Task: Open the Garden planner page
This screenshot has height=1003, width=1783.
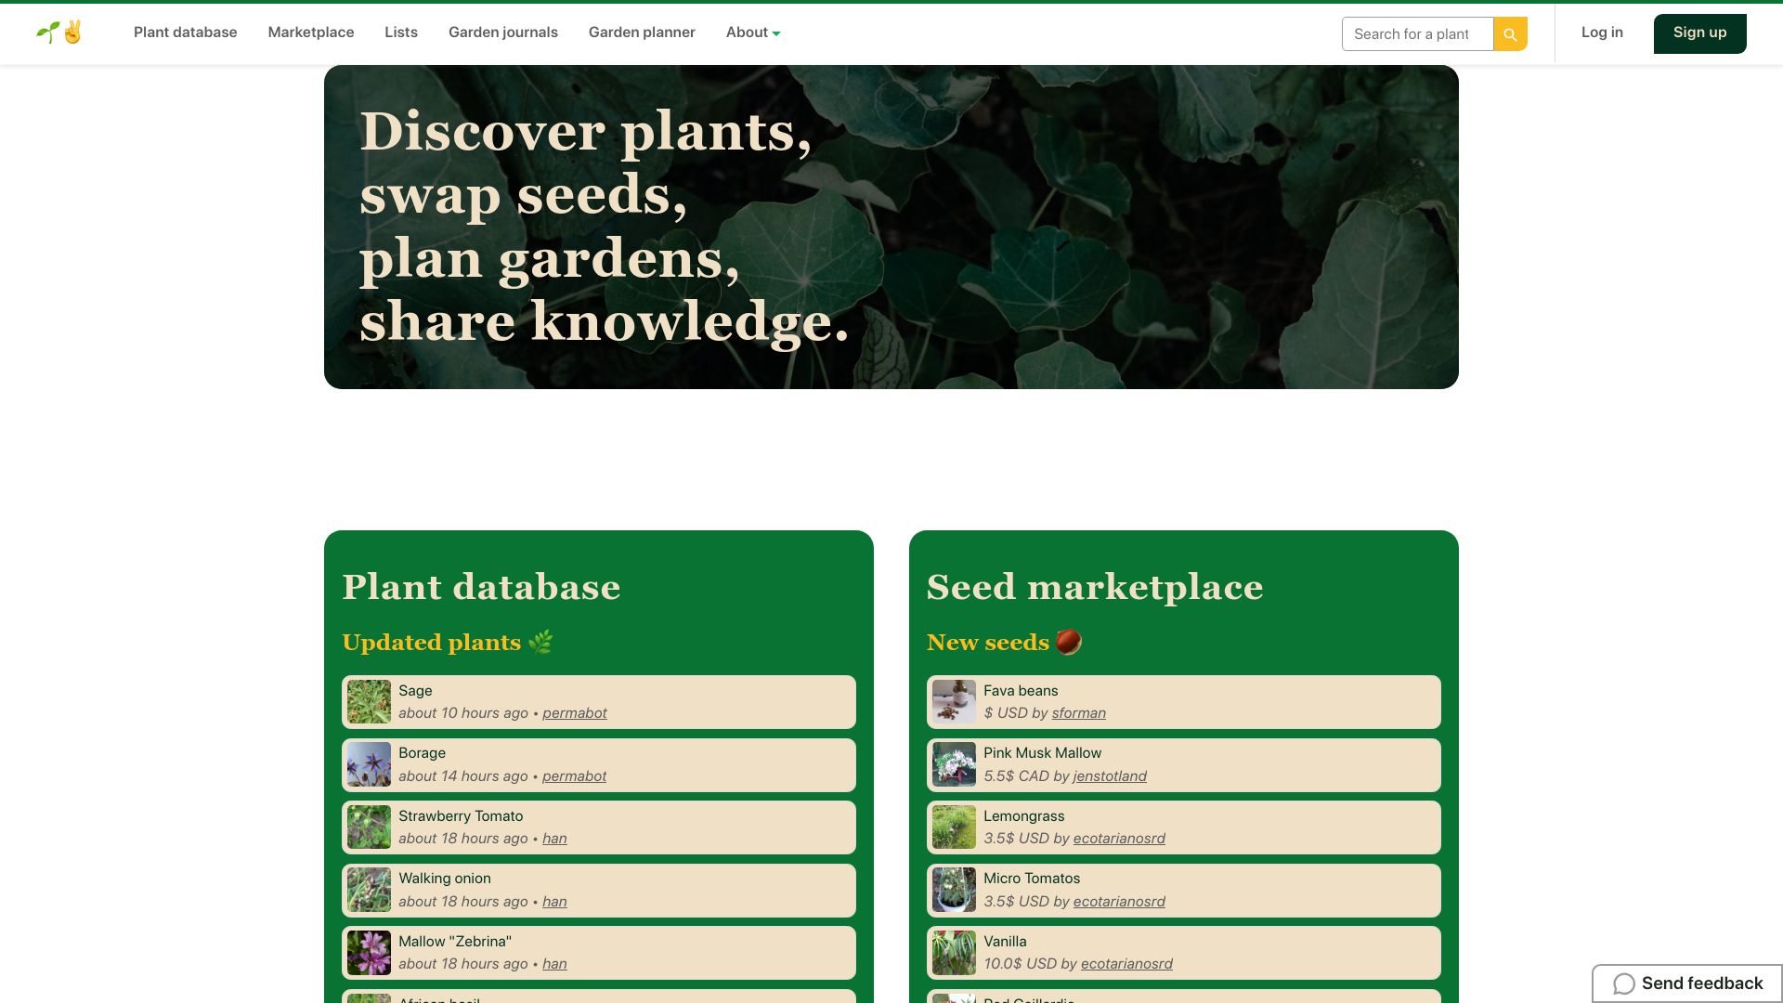Action: [x=642, y=33]
